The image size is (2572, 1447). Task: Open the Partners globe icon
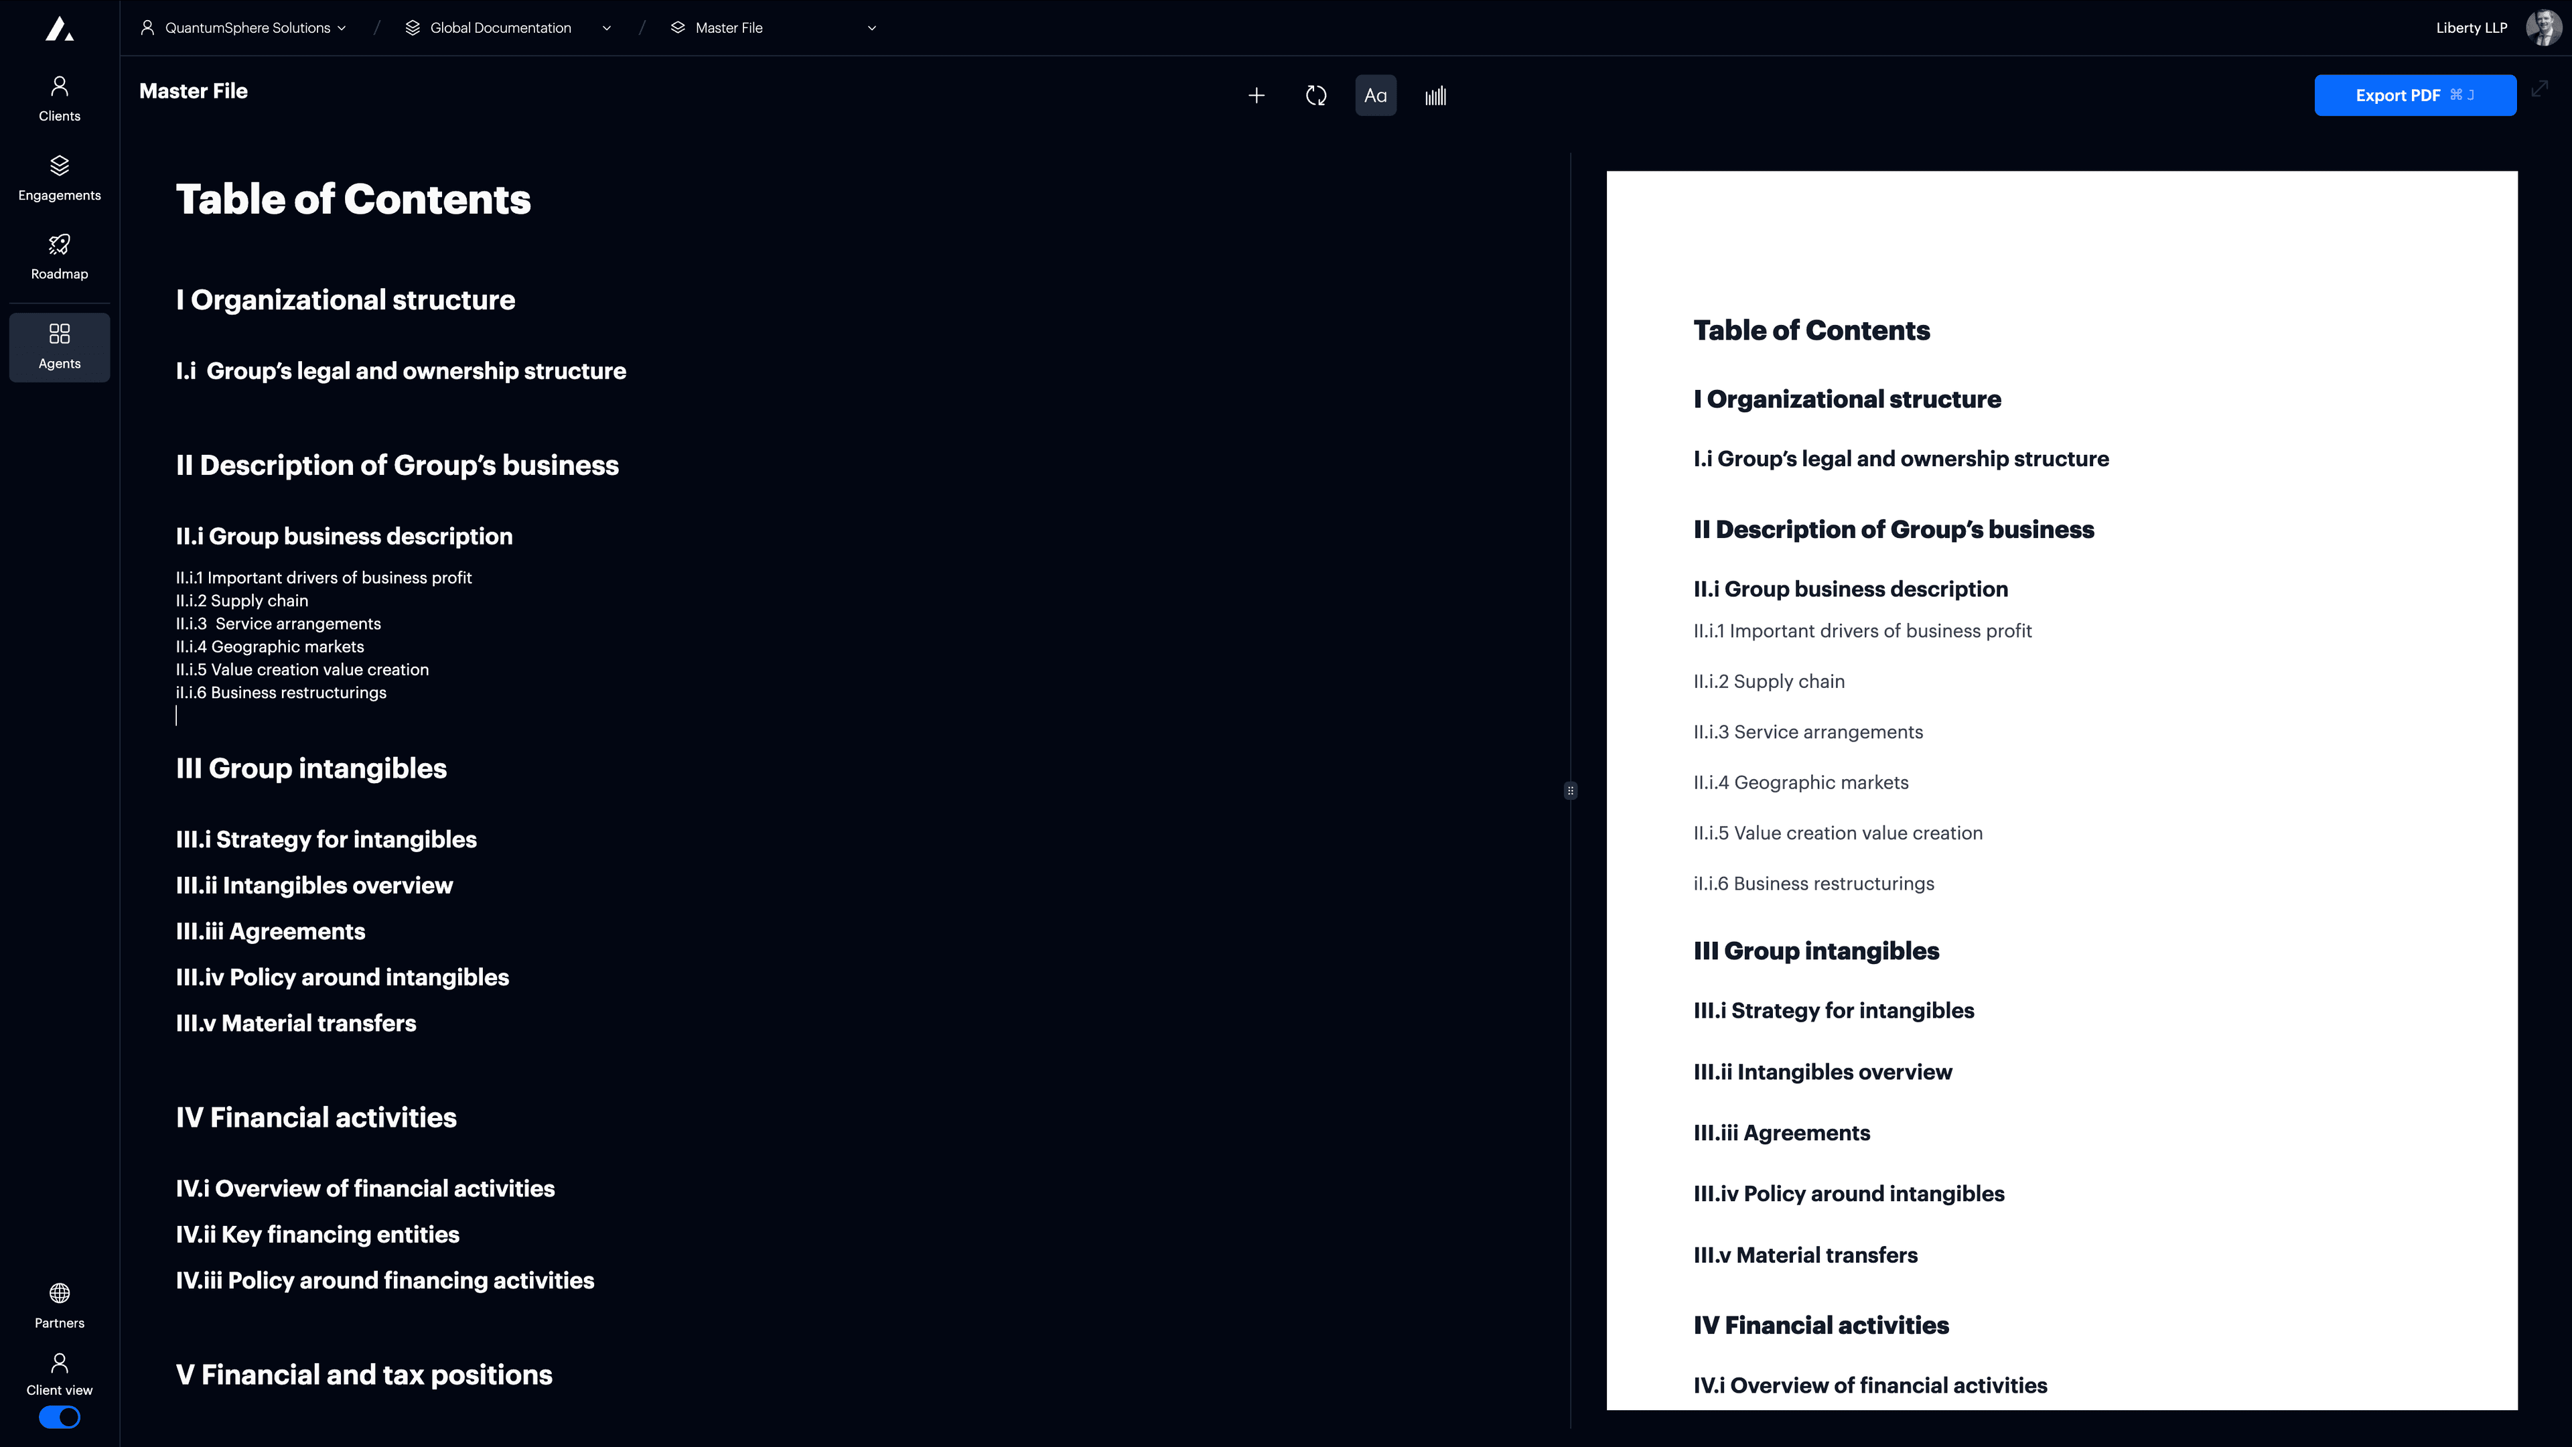click(59, 1305)
